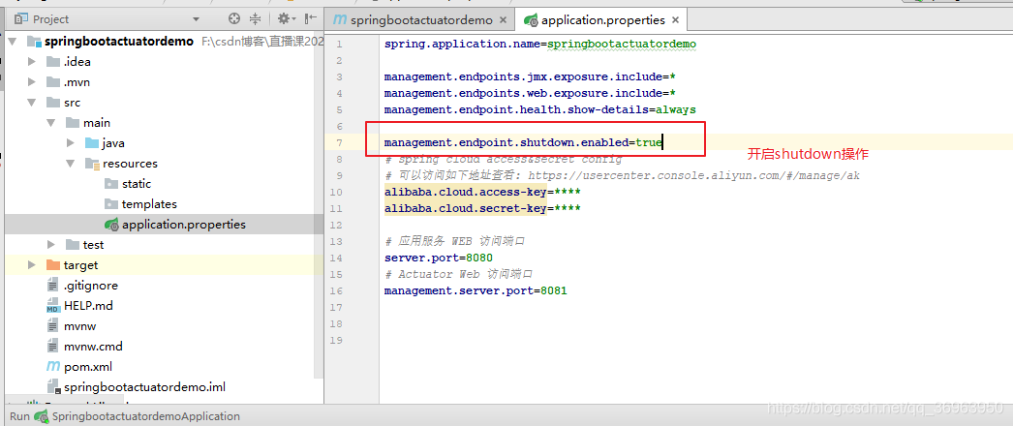Select the main folder in tree
Viewport: 1013px width, 426px height.
(x=96, y=123)
